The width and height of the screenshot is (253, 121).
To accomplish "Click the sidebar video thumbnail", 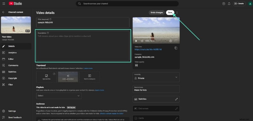I will 16,25.
